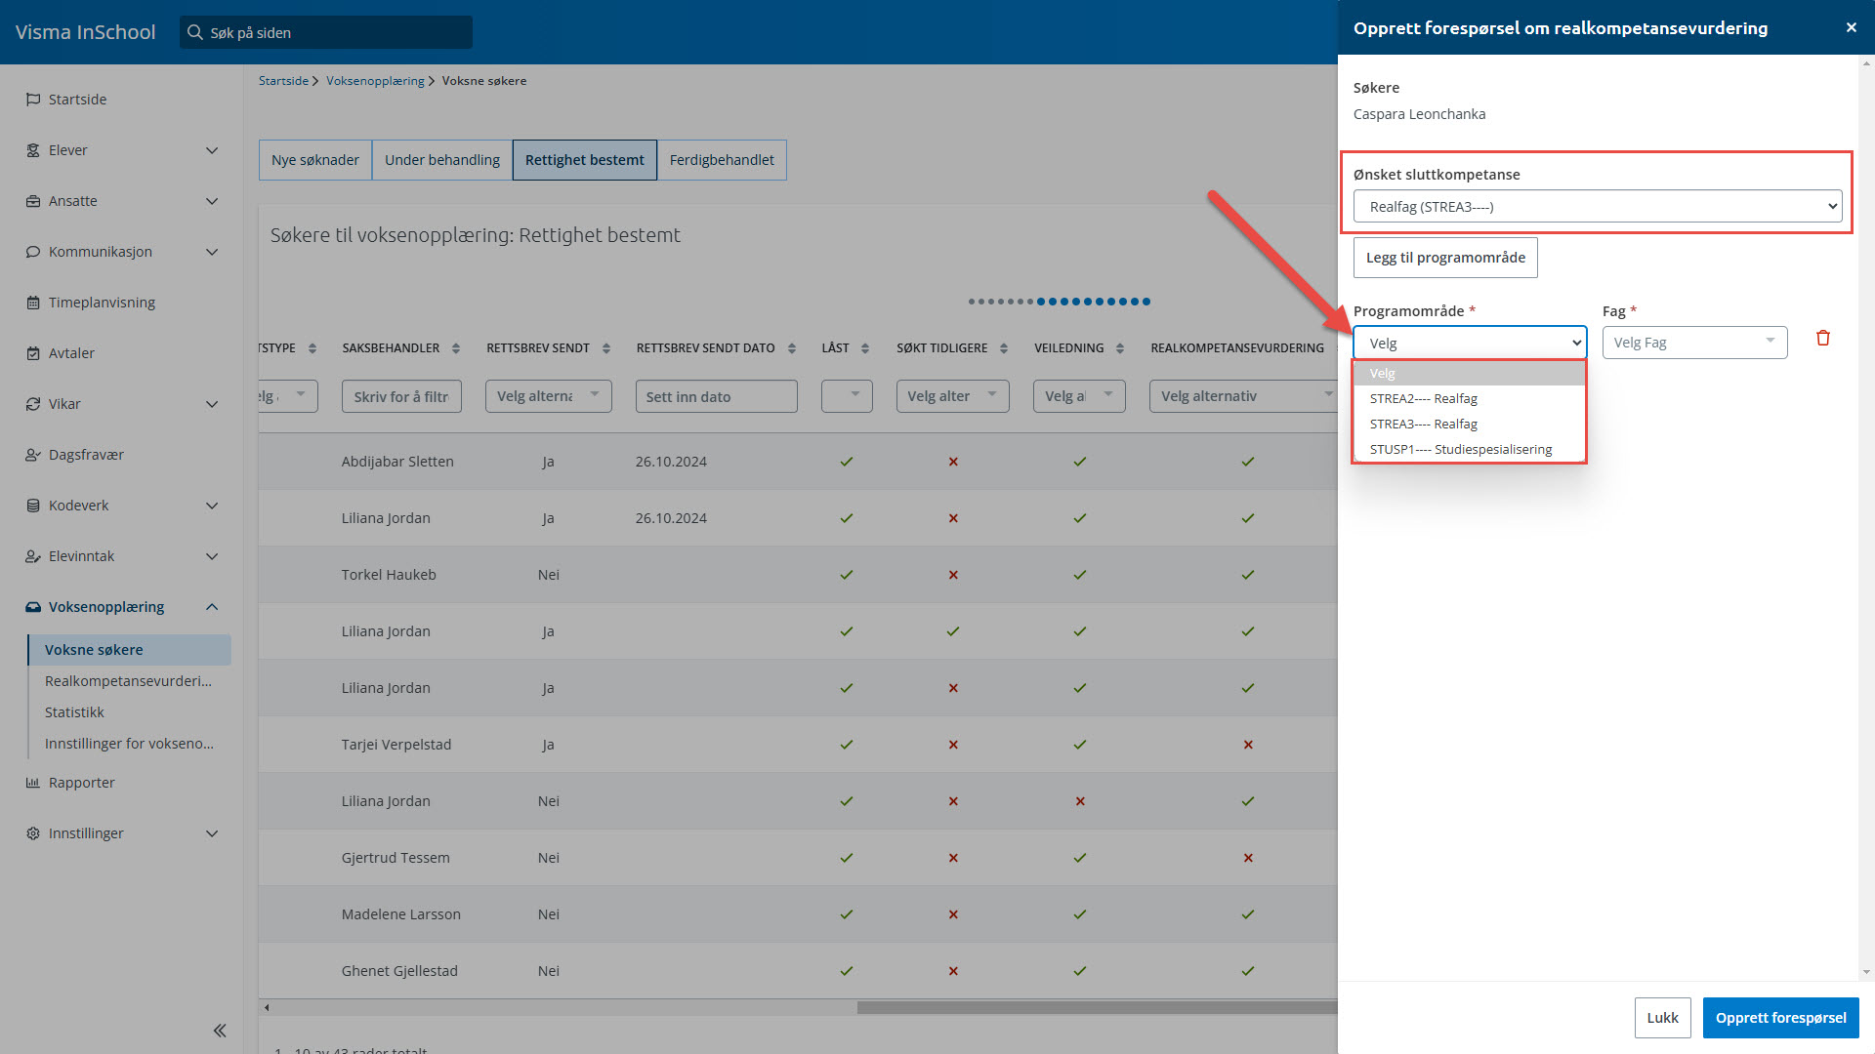Viewport: 1875px width, 1054px height.
Task: Click the Opprett forespørsel button
Action: 1780,1018
